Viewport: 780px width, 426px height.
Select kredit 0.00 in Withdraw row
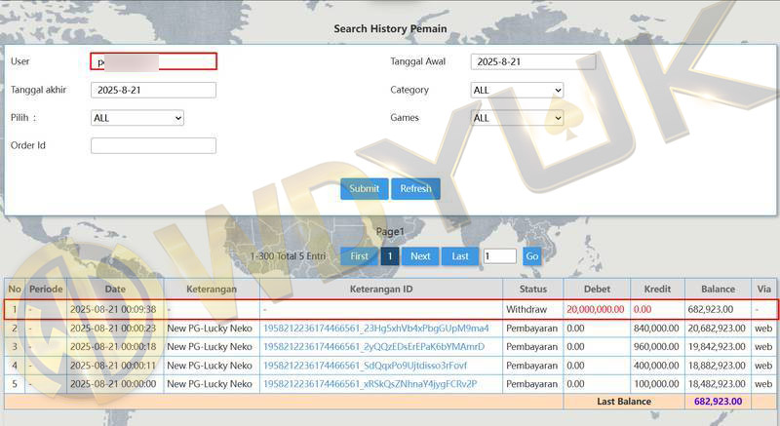click(x=643, y=309)
